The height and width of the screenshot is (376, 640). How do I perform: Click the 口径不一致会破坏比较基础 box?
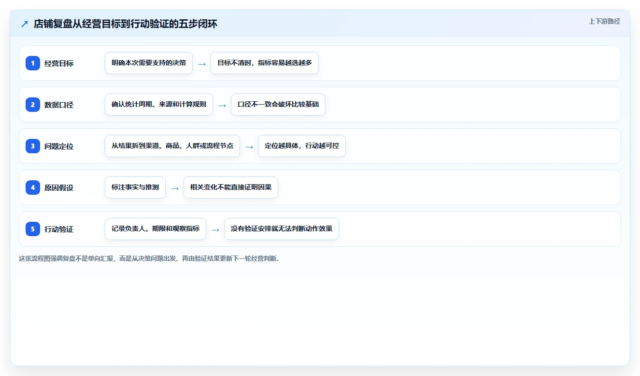point(278,105)
